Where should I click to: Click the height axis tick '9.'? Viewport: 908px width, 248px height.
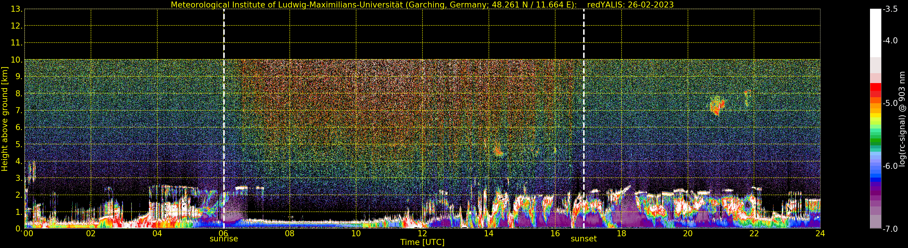tap(19, 77)
